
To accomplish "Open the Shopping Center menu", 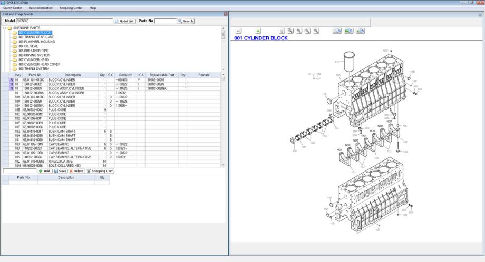I will [71, 8].
